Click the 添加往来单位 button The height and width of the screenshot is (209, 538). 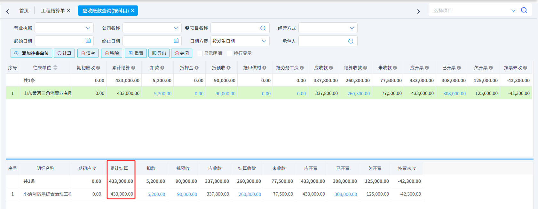pos(31,53)
